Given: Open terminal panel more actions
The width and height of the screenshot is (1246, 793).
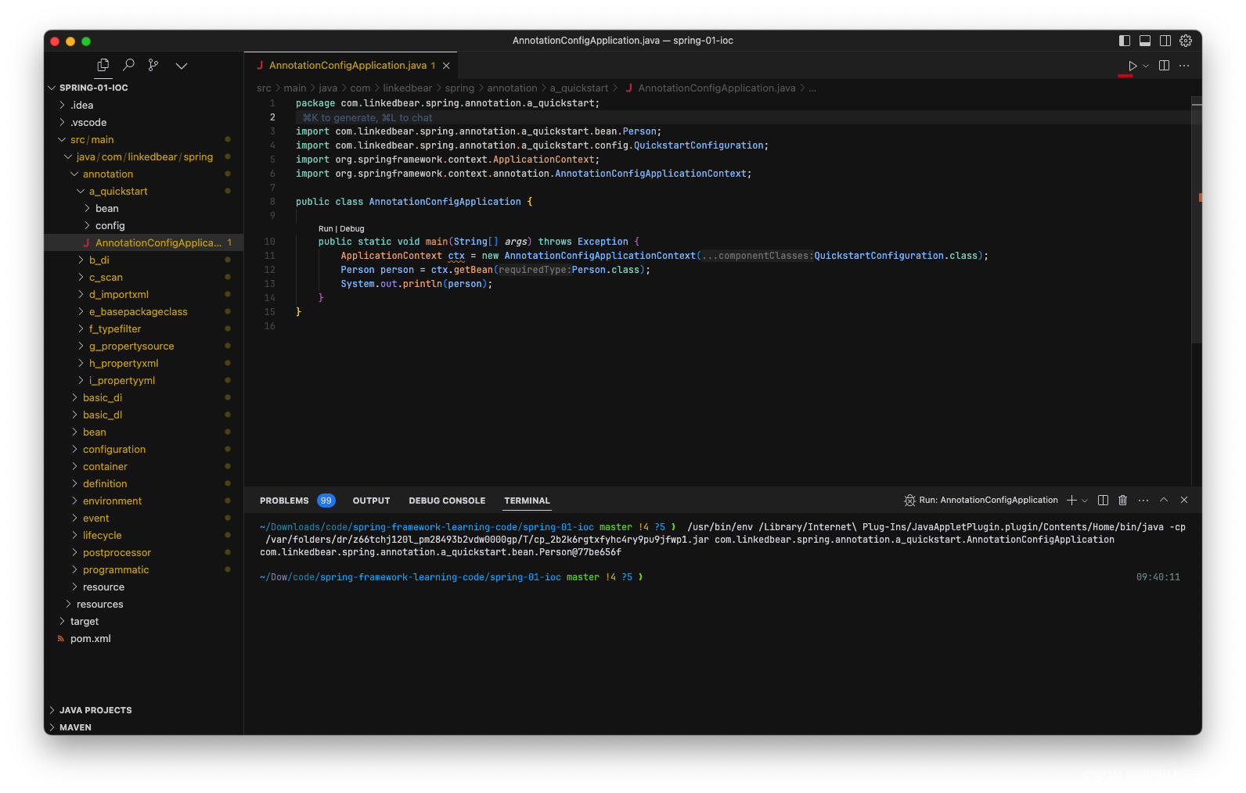Looking at the screenshot, I should (1143, 501).
